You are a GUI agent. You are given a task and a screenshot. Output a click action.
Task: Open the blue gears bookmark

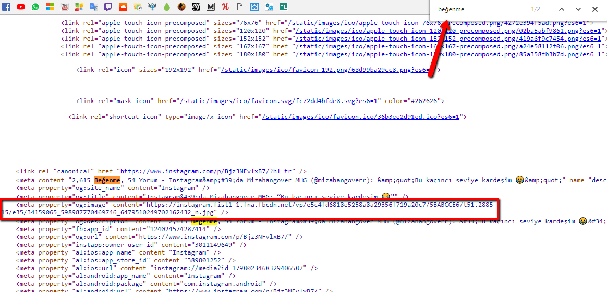tap(269, 7)
